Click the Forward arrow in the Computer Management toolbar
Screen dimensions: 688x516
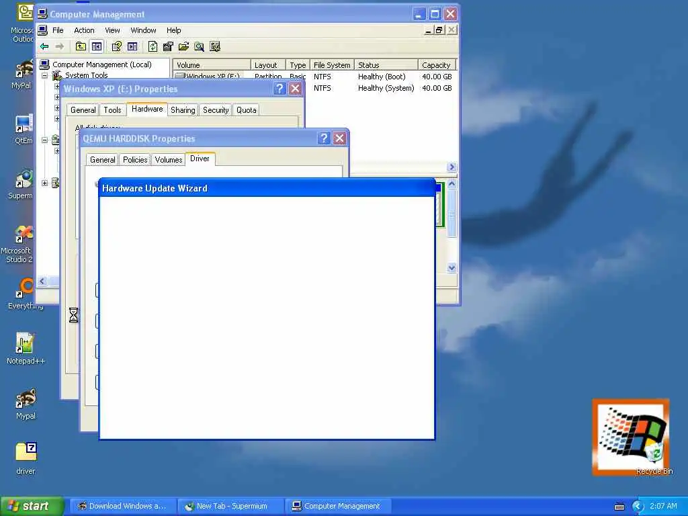[60, 46]
